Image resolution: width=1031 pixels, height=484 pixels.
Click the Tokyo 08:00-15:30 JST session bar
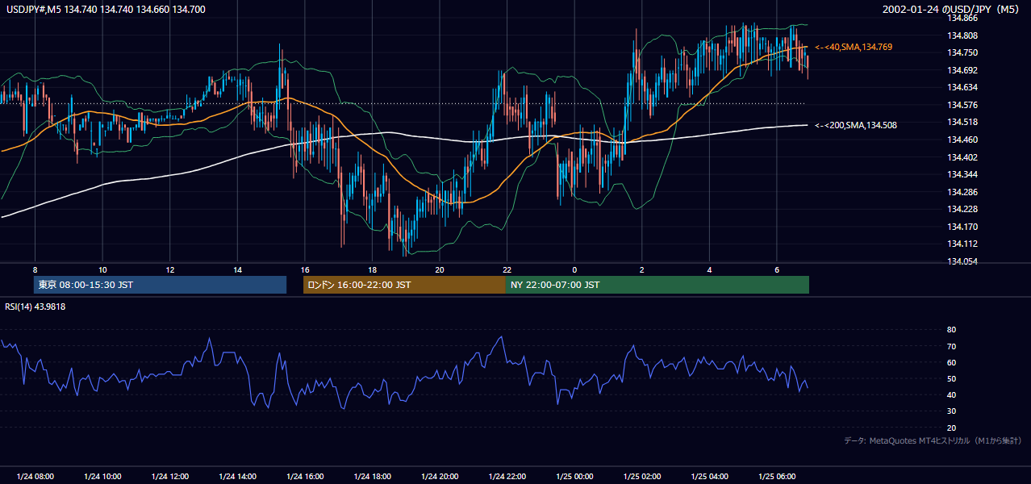(160, 285)
